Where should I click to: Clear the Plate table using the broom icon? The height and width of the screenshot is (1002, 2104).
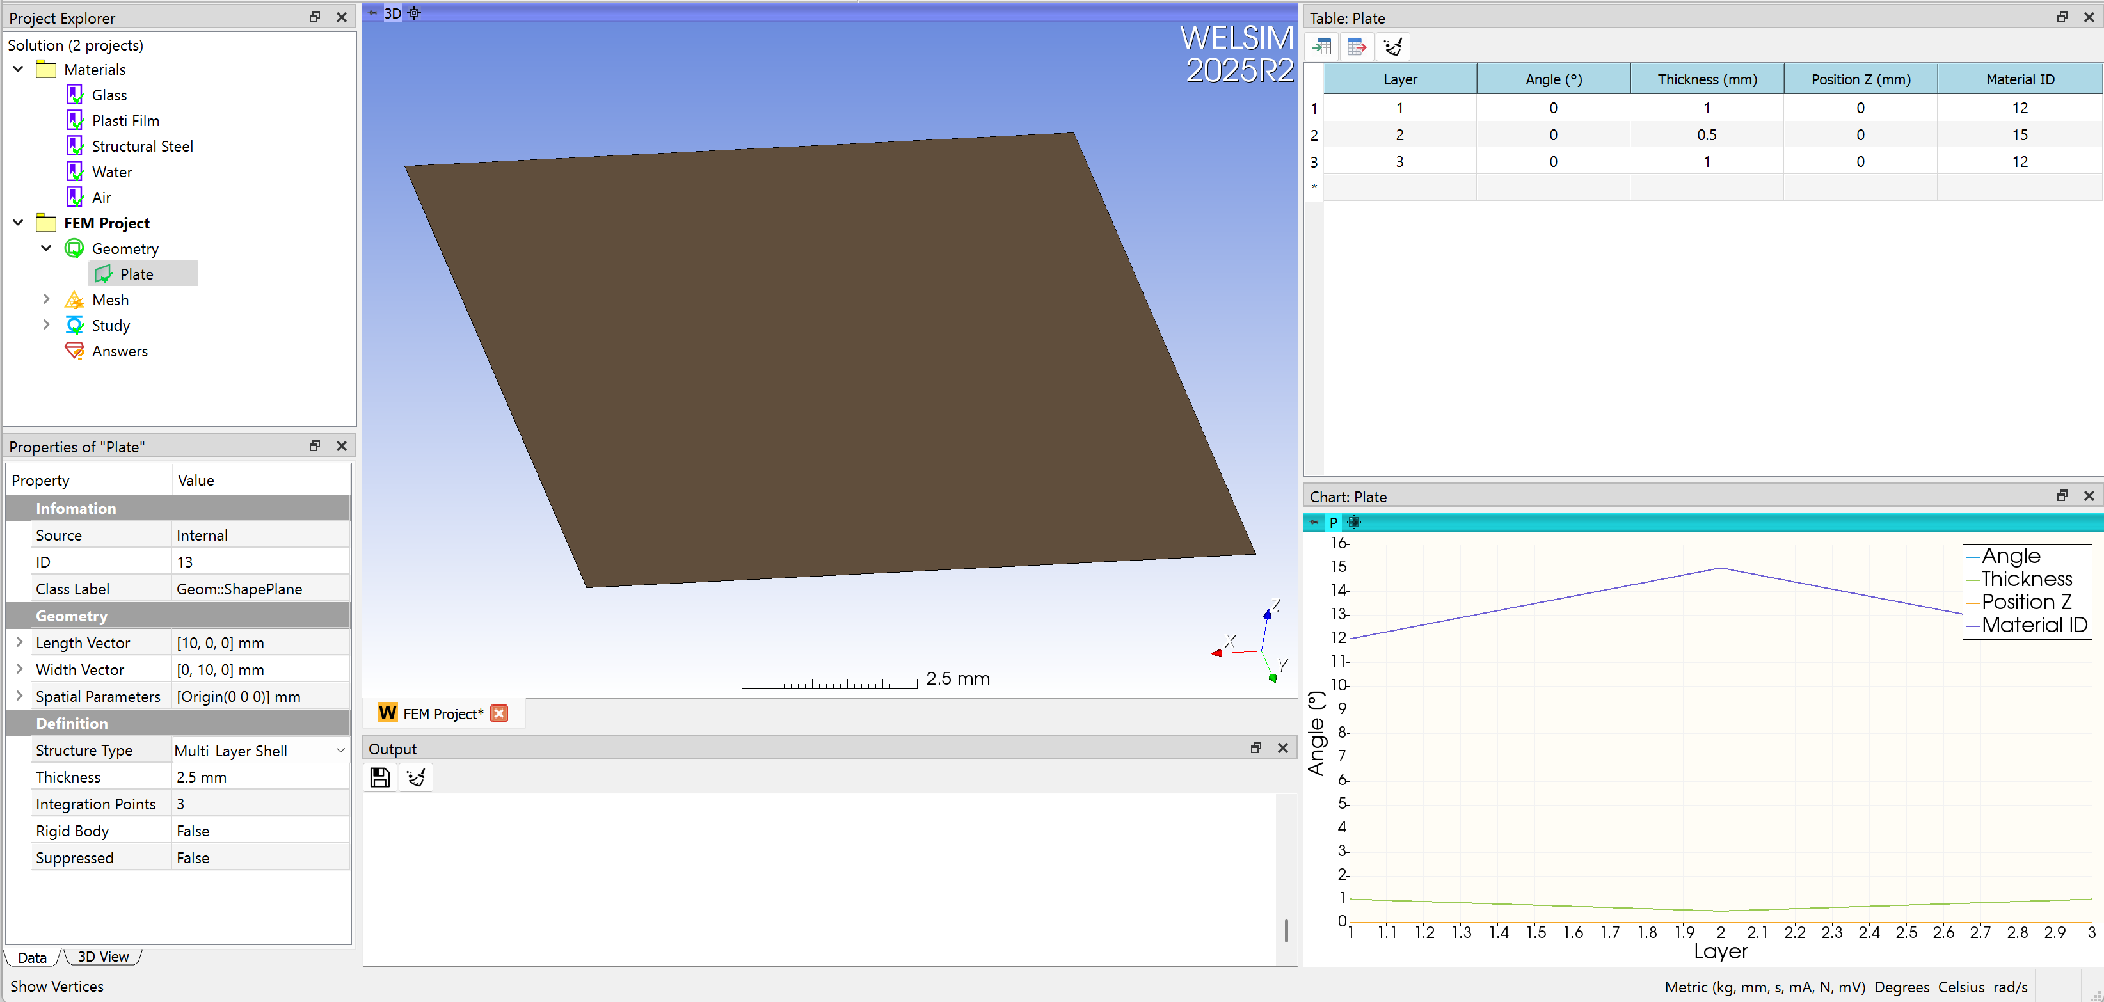point(1392,47)
